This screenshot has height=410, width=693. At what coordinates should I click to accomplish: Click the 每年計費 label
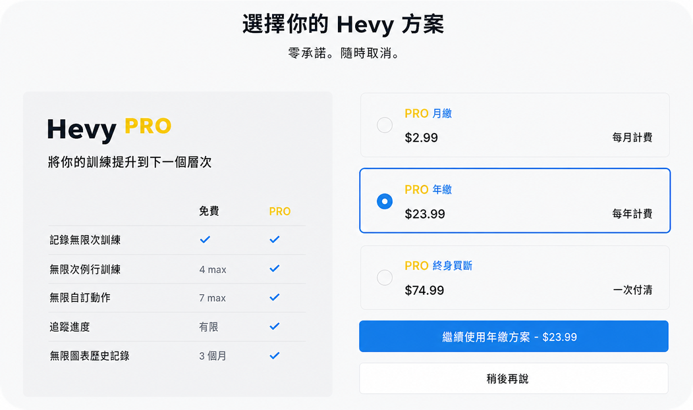[x=632, y=214]
